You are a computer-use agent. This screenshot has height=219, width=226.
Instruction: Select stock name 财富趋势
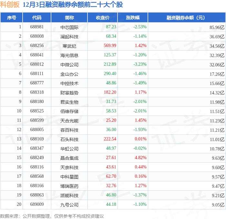pos(69,93)
